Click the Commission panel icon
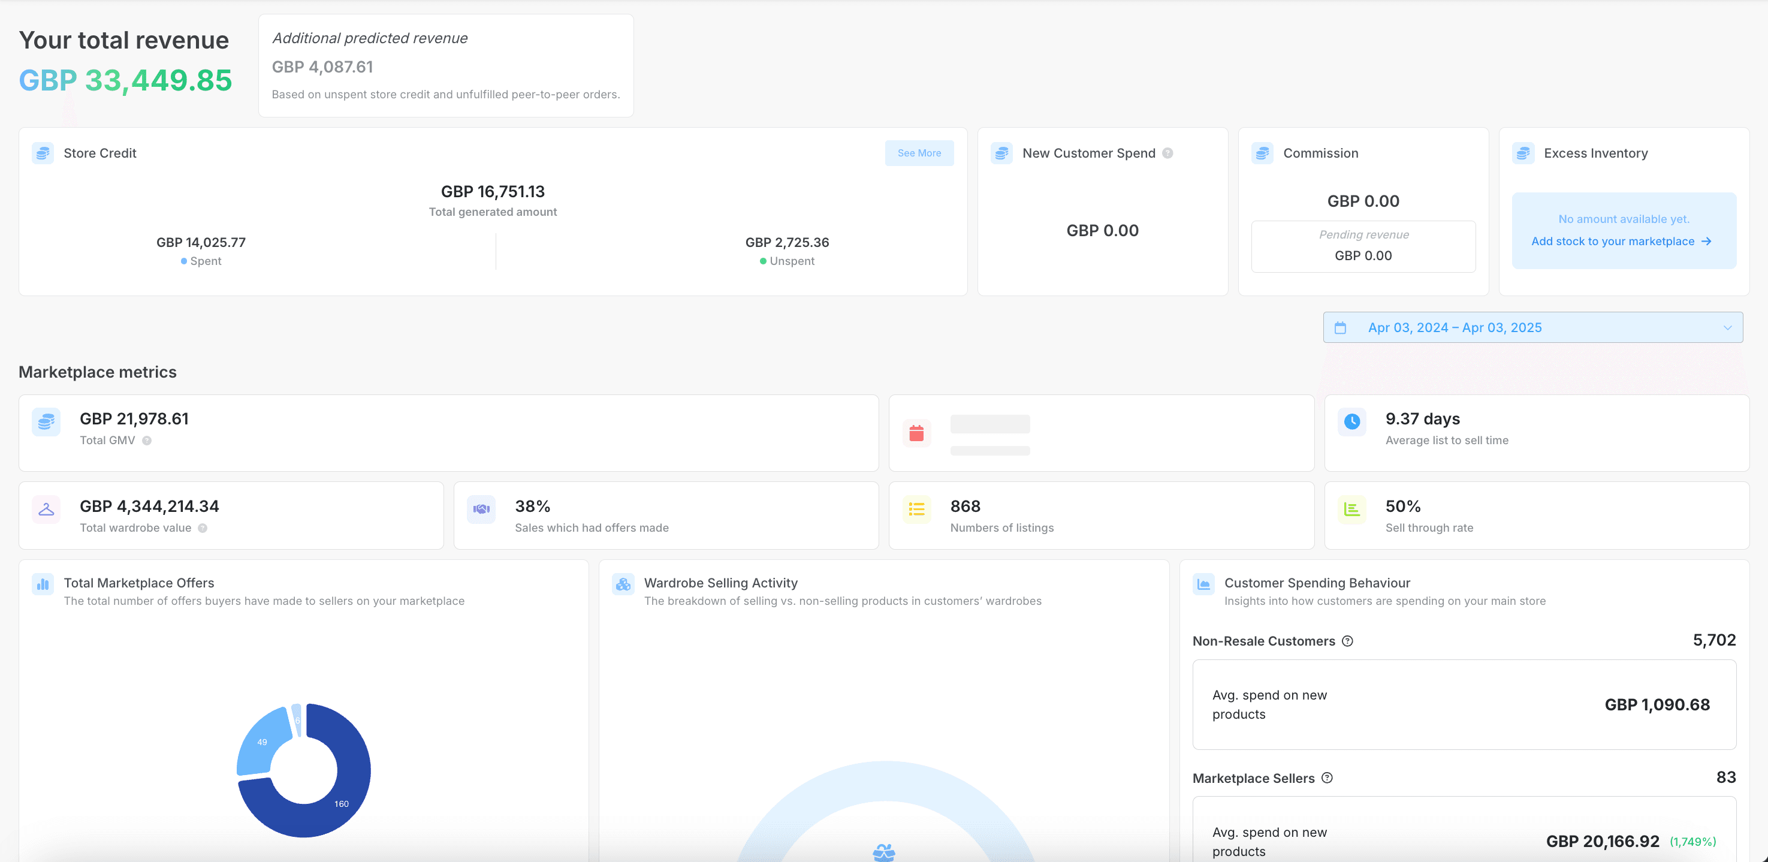The height and width of the screenshot is (862, 1768). click(1262, 153)
